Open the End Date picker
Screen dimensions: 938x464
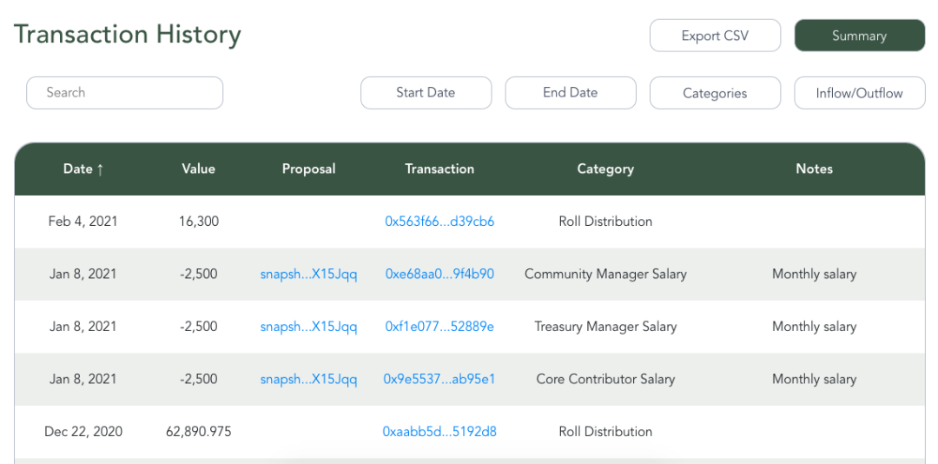point(570,93)
